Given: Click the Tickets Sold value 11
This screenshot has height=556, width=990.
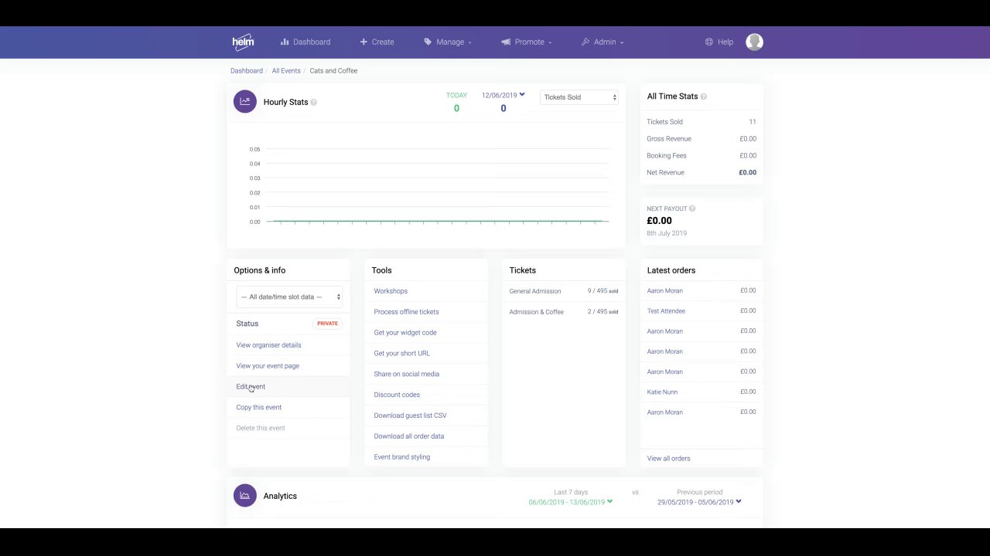Looking at the screenshot, I should (753, 122).
